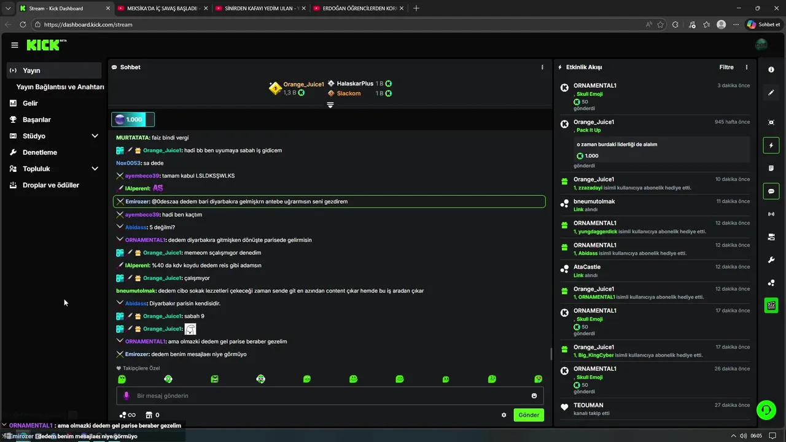
Task: Click the browser address bar URL
Action: pyautogui.click(x=88, y=25)
